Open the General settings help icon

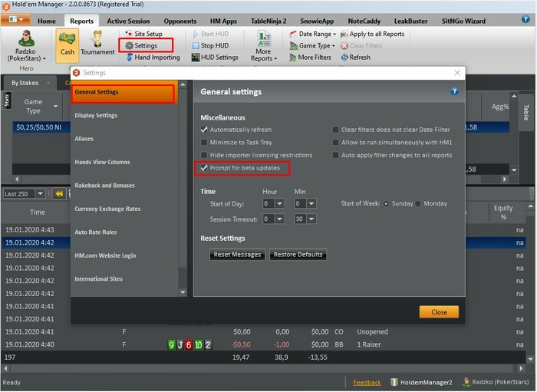point(454,91)
